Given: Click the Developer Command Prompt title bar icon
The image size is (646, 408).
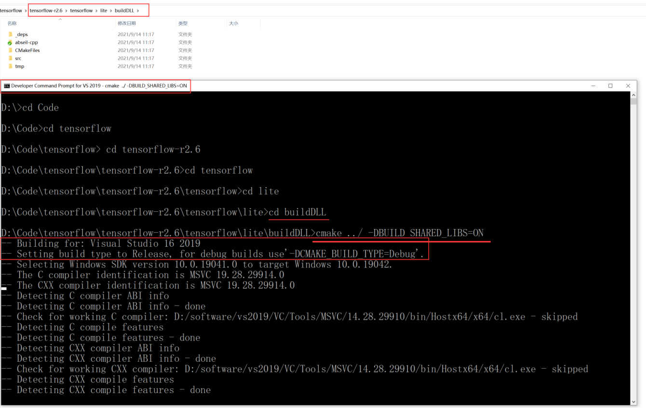Looking at the screenshot, I should tap(7, 86).
